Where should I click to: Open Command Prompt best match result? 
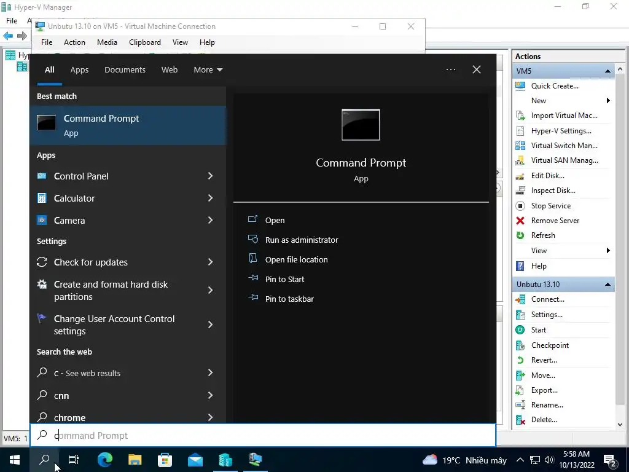(x=128, y=125)
